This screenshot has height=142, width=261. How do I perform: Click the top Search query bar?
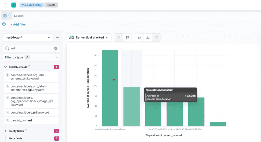[x=136, y=16]
